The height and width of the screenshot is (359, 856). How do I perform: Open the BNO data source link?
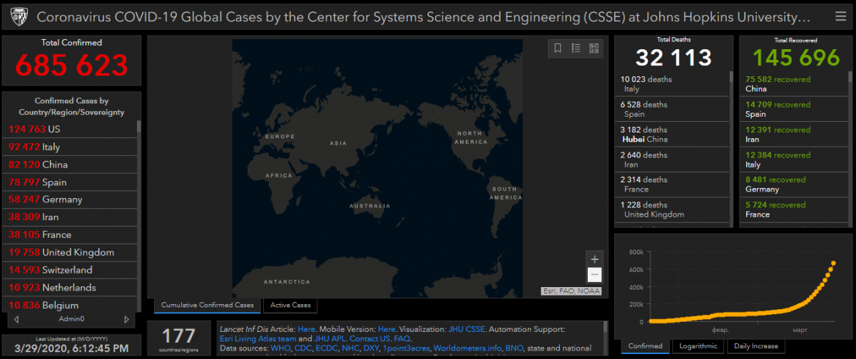[514, 348]
